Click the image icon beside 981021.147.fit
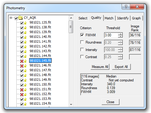 pyautogui.click(x=25, y=71)
